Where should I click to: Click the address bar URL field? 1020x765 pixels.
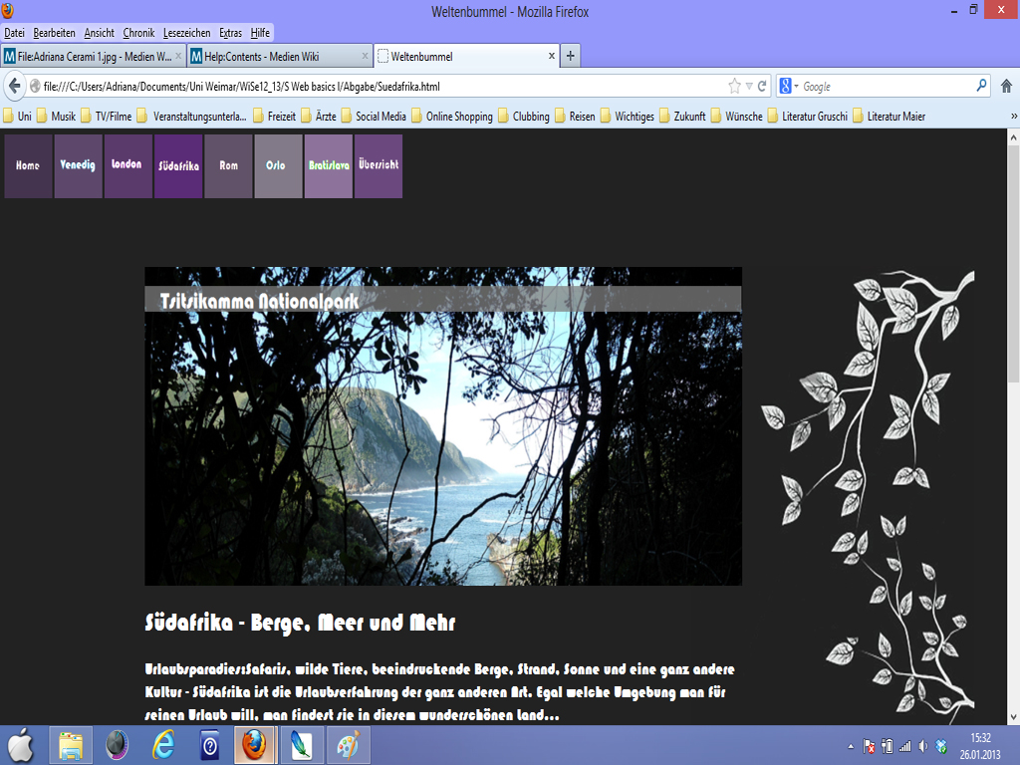click(379, 87)
